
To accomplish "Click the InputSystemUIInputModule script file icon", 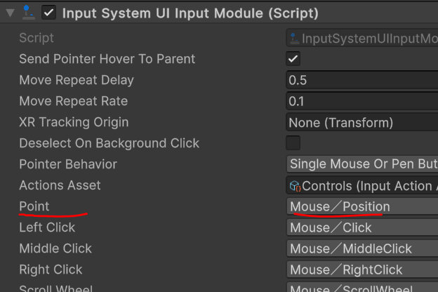I will click(294, 38).
